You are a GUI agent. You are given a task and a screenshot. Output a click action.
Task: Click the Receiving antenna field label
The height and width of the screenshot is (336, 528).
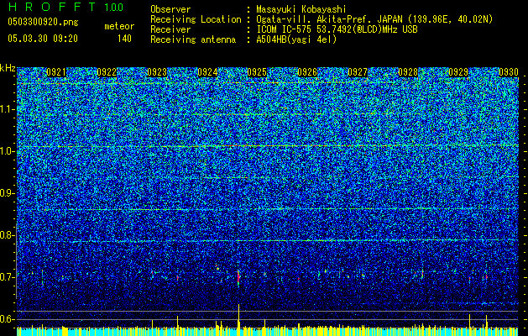pyautogui.click(x=193, y=39)
